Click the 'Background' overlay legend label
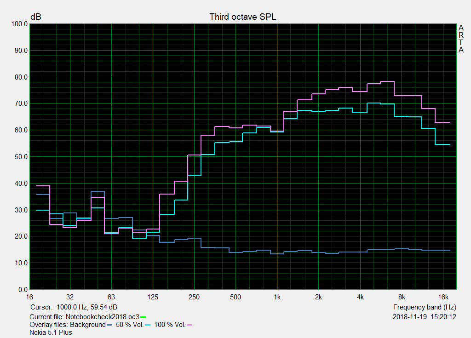471x338 pixels. (x=88, y=325)
